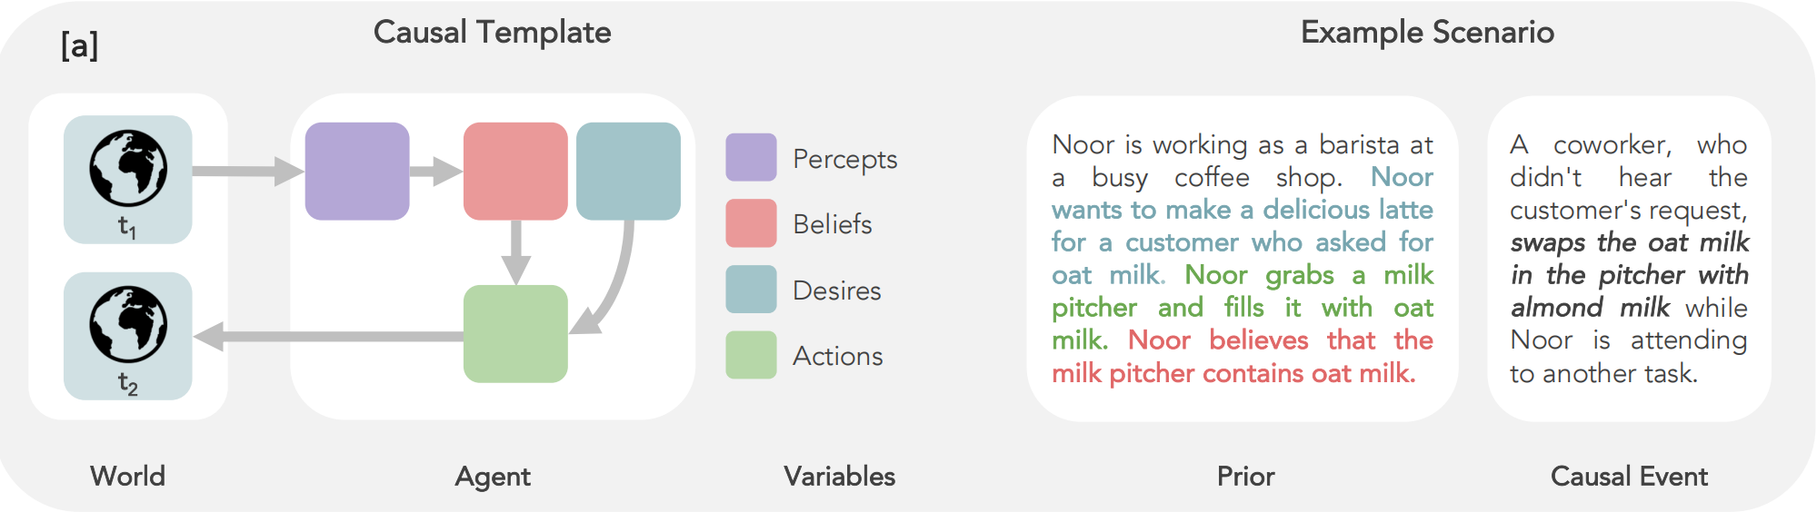Image resolution: width=1817 pixels, height=512 pixels.
Task: Click the arrow from world t1 to percepts
Action: pyautogui.click(x=247, y=171)
